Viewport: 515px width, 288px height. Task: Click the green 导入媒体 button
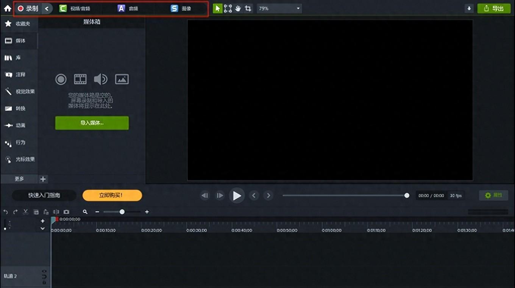pos(92,123)
